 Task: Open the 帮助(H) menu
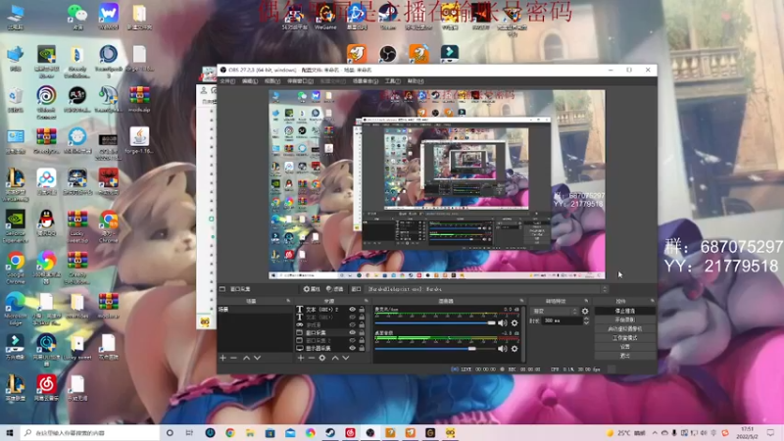tap(416, 81)
